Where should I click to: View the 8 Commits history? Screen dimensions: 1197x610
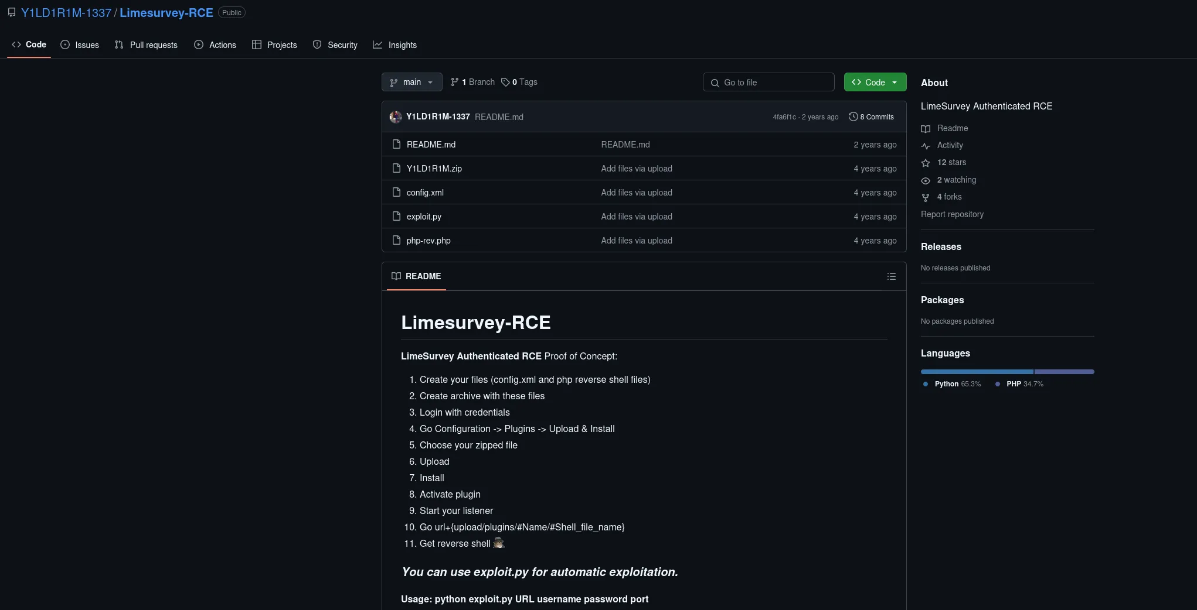coord(871,116)
